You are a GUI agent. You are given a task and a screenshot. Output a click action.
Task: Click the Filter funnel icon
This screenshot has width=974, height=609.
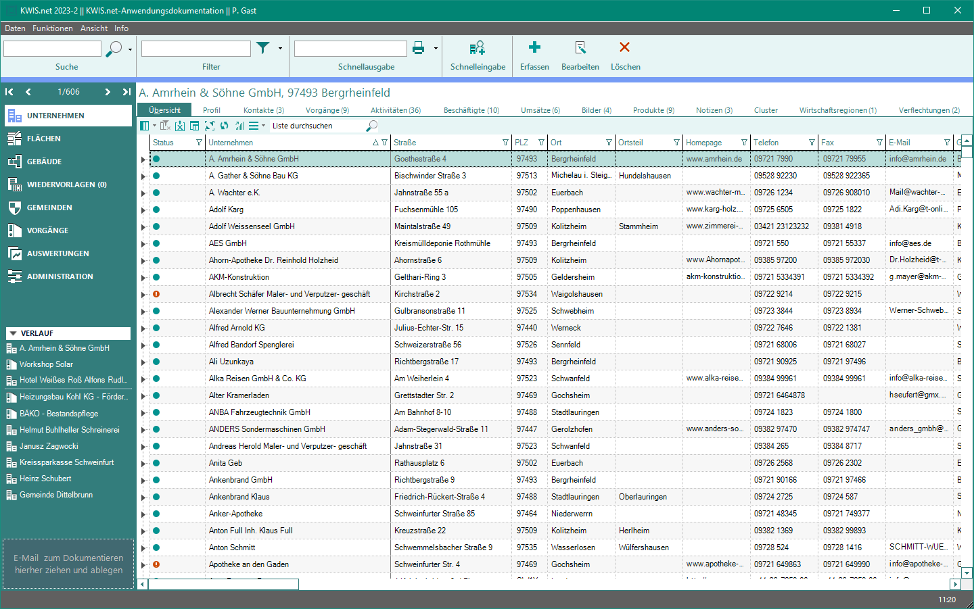pyautogui.click(x=263, y=48)
